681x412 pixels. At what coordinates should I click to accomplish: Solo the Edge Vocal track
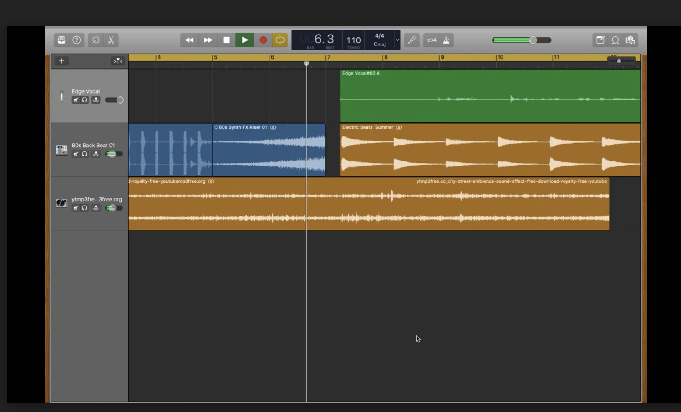pos(85,100)
